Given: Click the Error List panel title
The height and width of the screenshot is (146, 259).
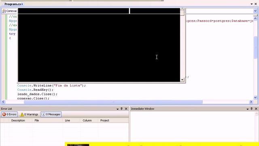Looking at the screenshot, I should (6, 109).
